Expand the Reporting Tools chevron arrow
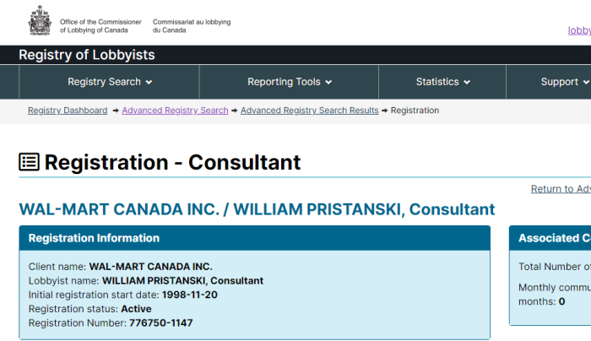This screenshot has height=341, width=591. (328, 82)
